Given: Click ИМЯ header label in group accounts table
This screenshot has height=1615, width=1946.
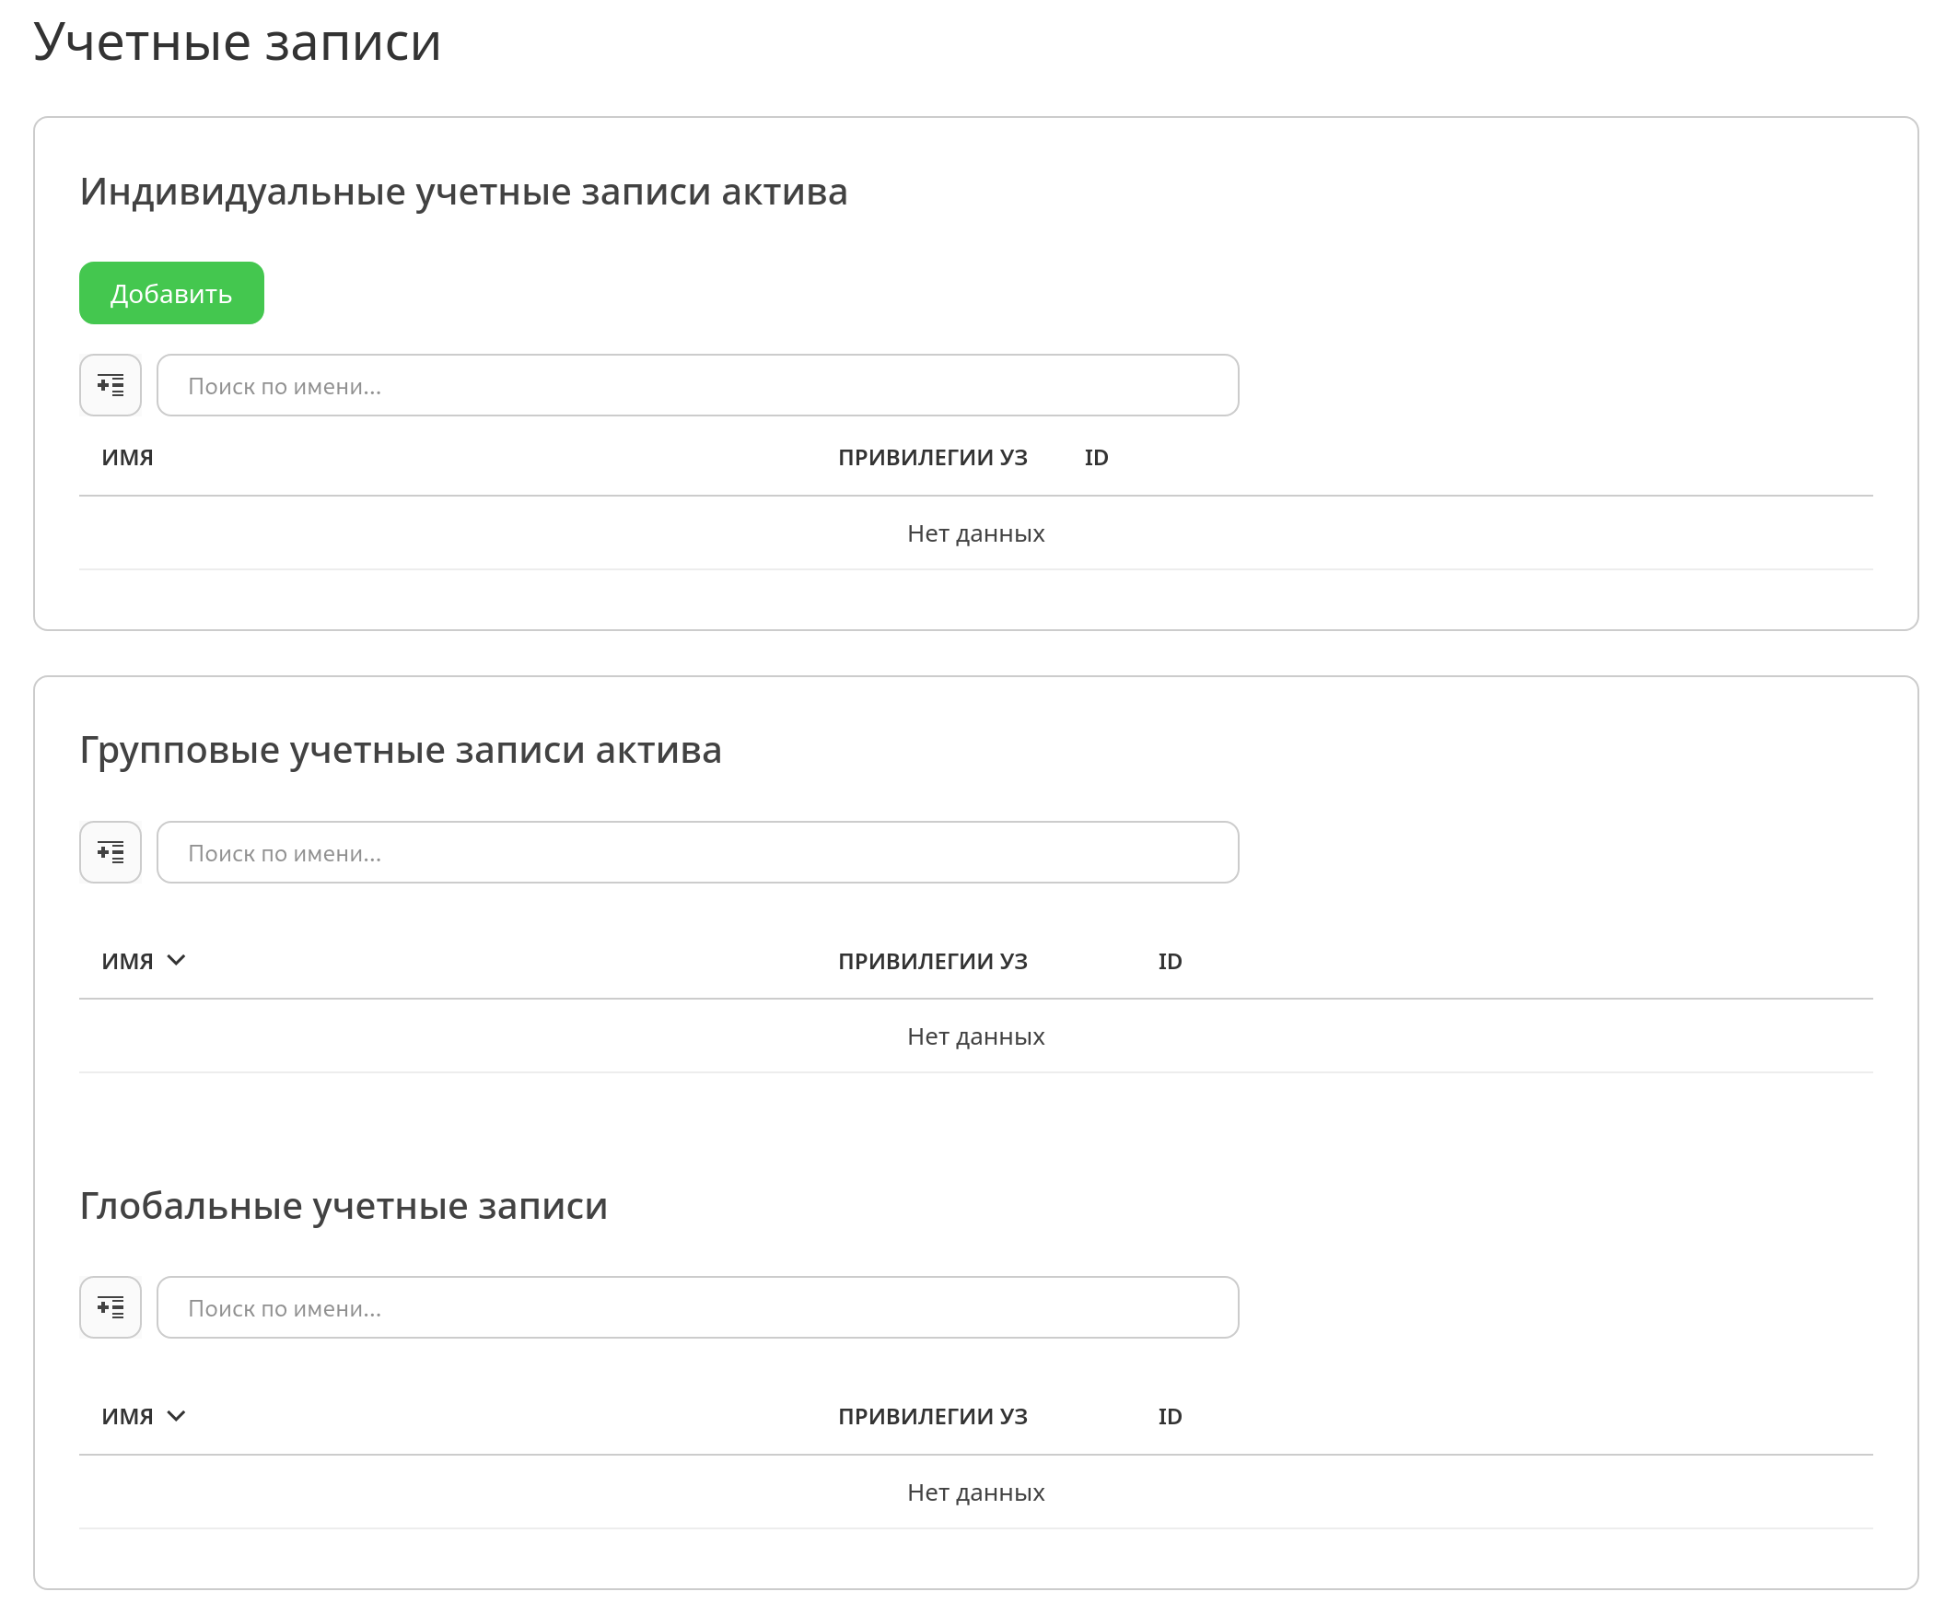Looking at the screenshot, I should 127,962.
